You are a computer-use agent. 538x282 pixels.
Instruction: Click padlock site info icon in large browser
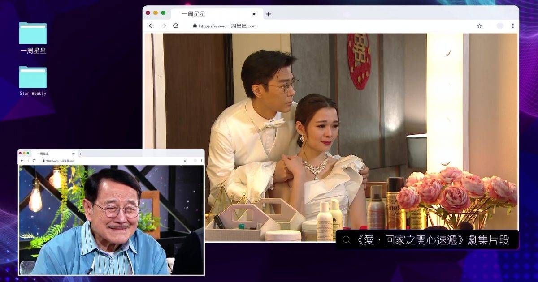click(195, 26)
